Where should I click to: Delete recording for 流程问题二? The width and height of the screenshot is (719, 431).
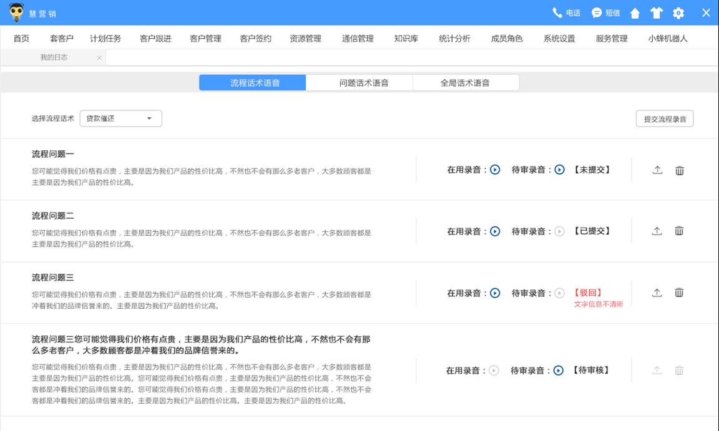[x=679, y=231]
